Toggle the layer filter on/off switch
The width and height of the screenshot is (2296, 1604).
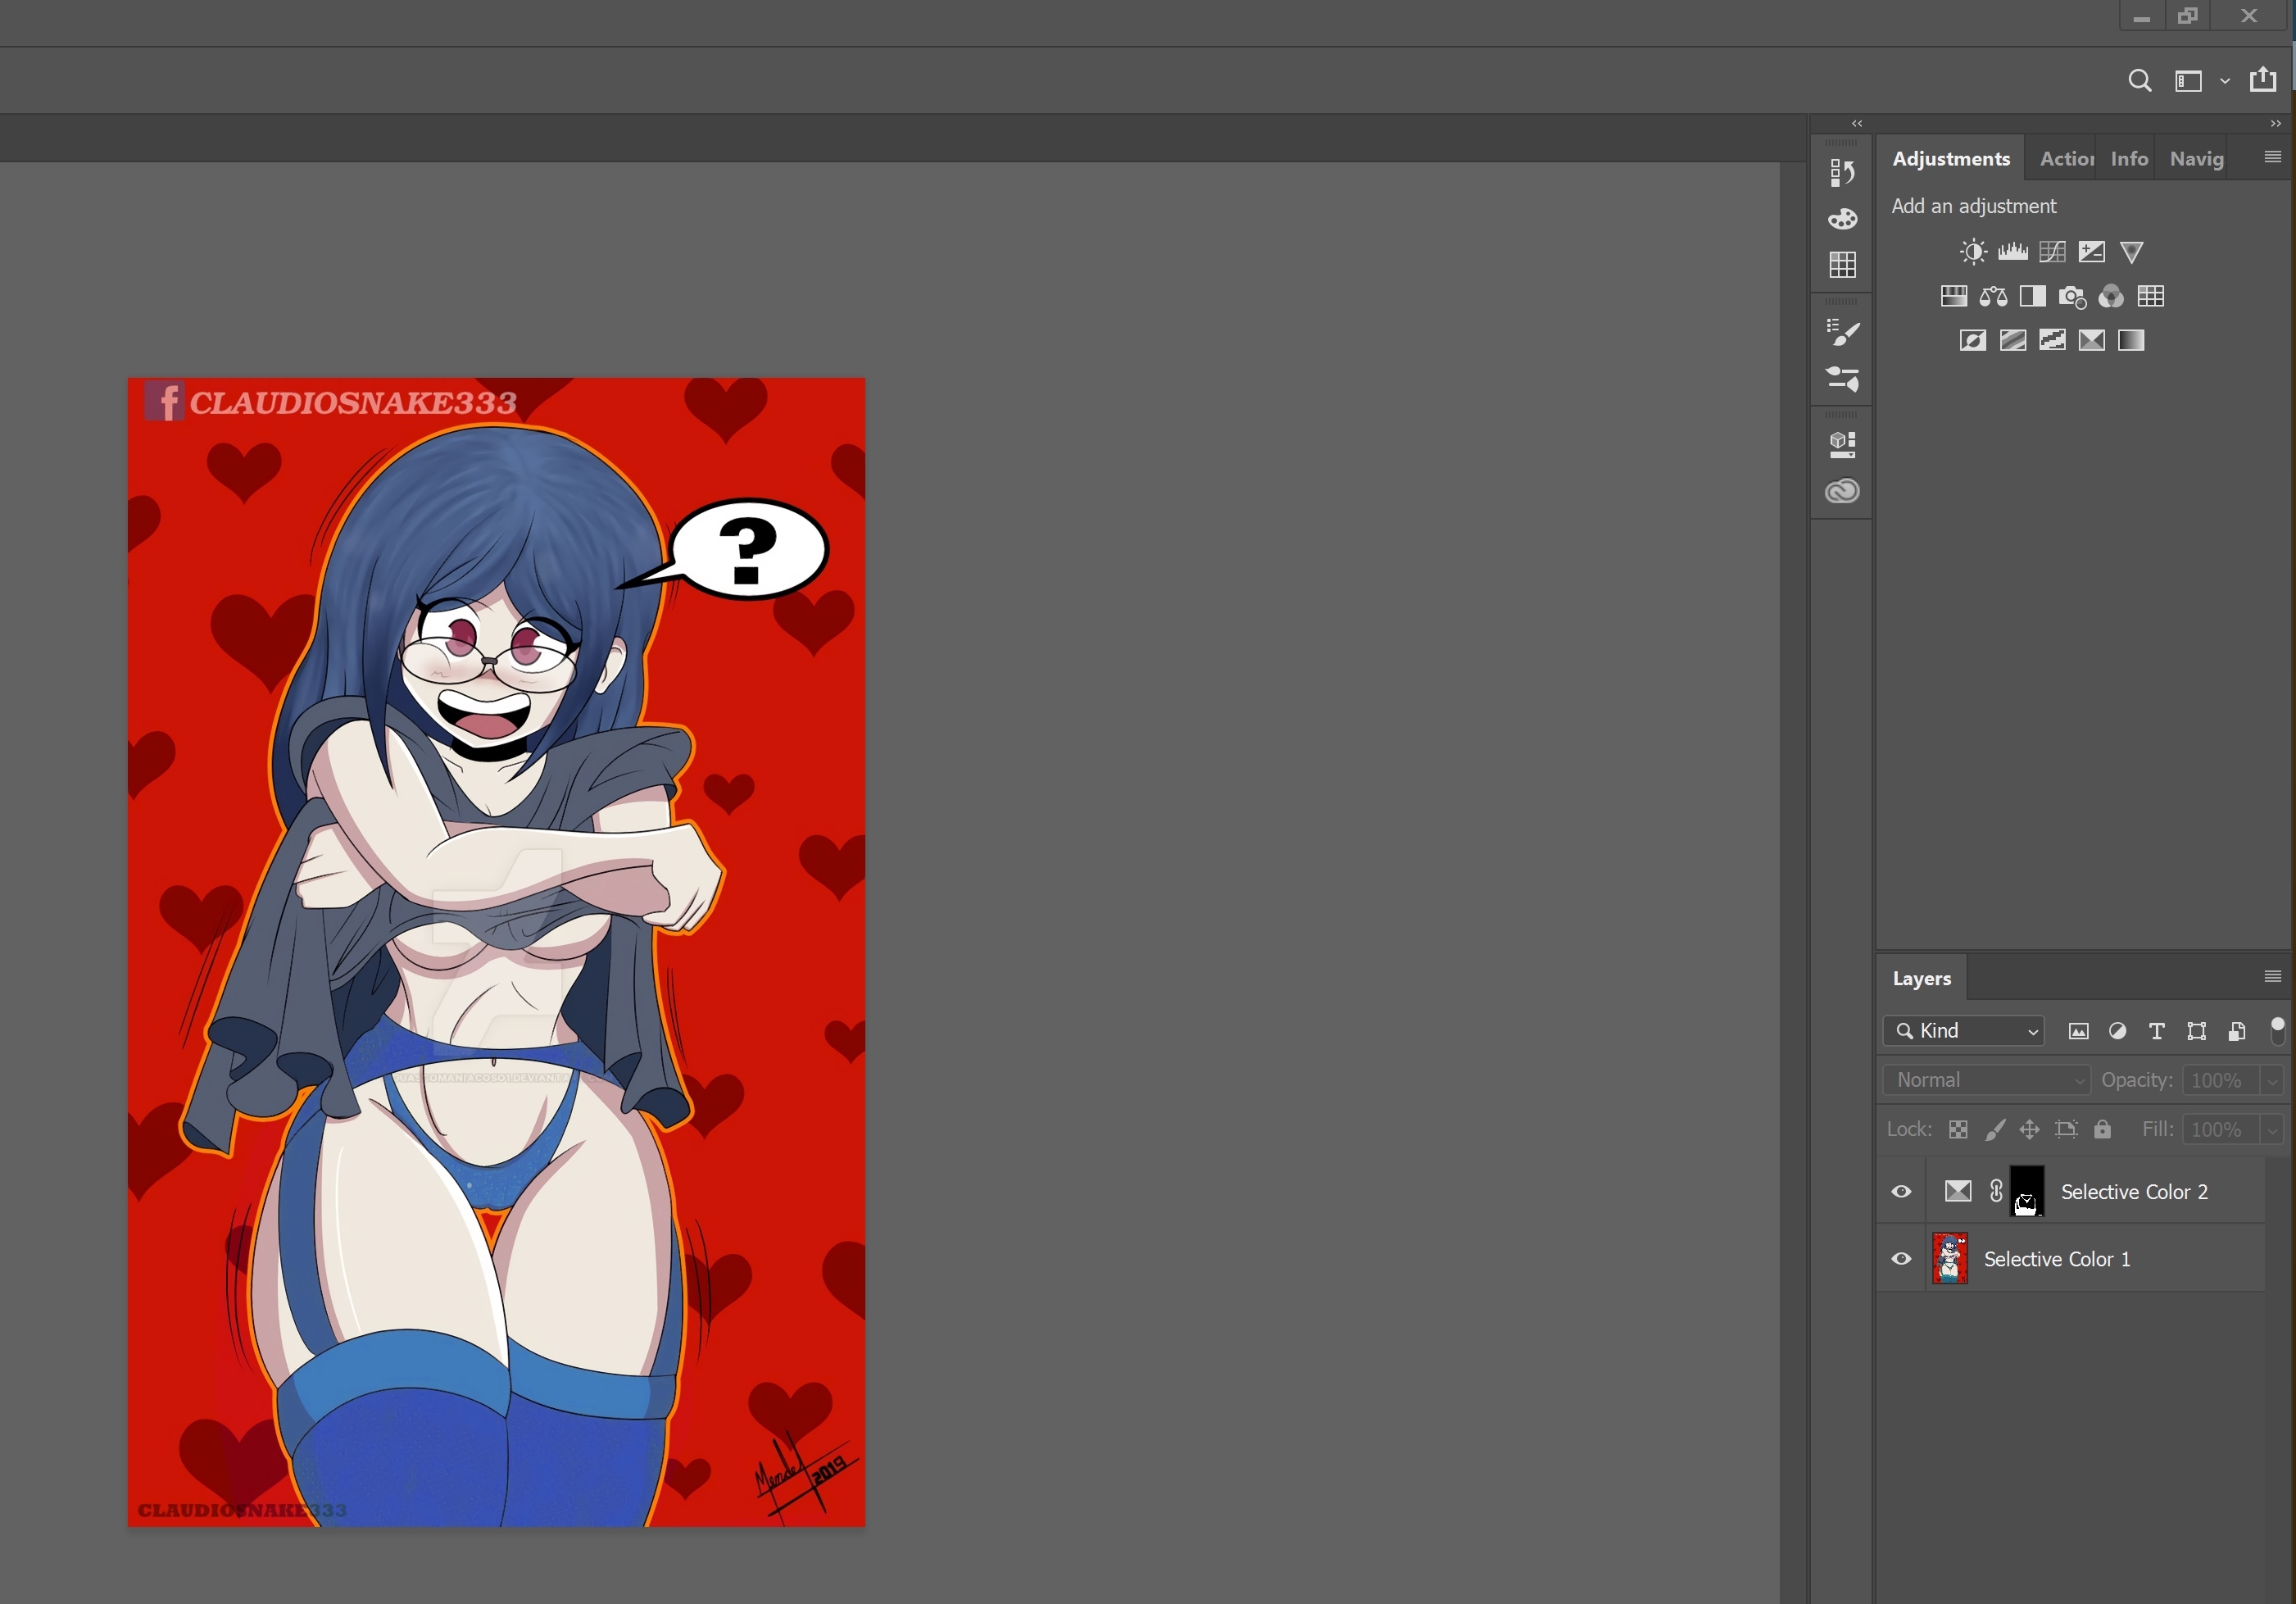point(2277,1030)
